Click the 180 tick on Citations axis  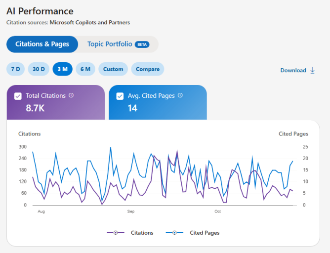pos(23,170)
